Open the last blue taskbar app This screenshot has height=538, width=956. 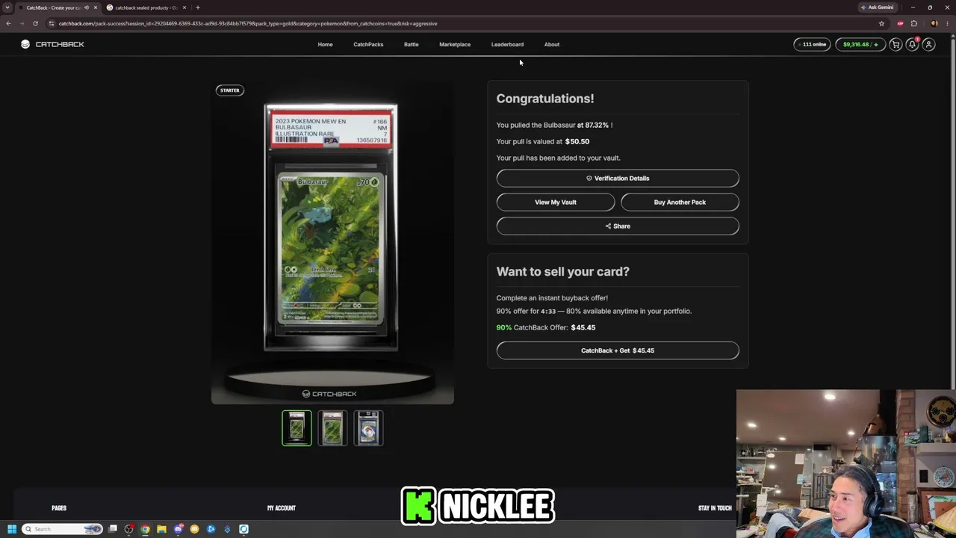click(x=243, y=529)
